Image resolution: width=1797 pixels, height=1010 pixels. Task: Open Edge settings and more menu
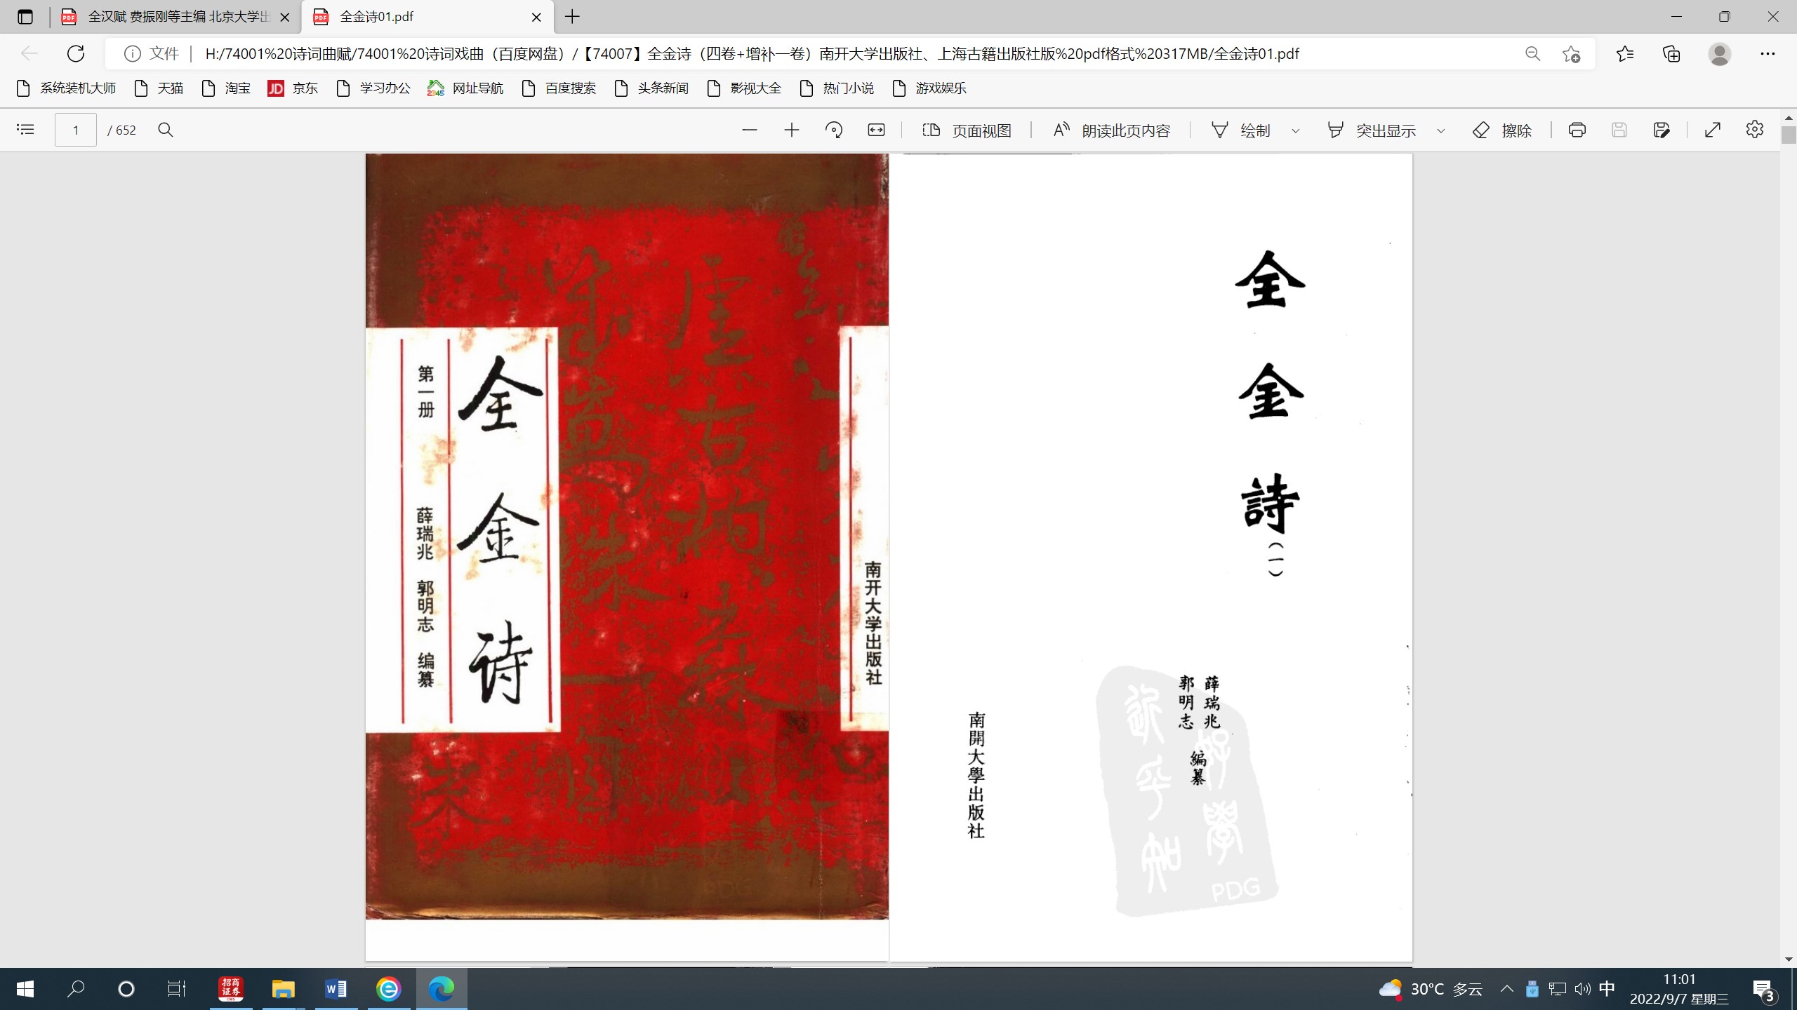1768,54
